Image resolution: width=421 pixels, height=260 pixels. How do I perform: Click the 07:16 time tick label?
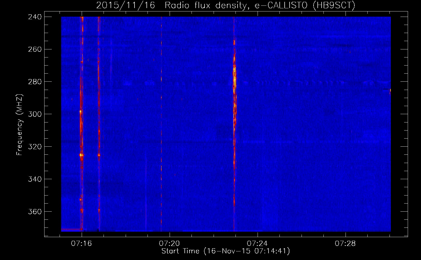coord(81,244)
